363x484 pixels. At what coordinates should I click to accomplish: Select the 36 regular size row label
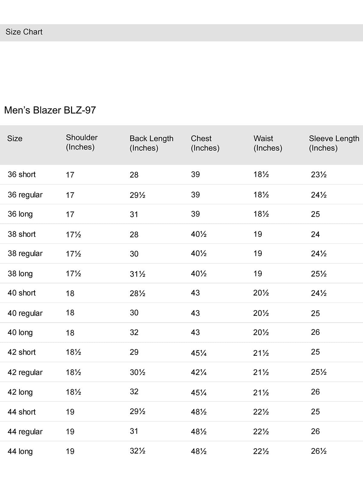(x=25, y=195)
